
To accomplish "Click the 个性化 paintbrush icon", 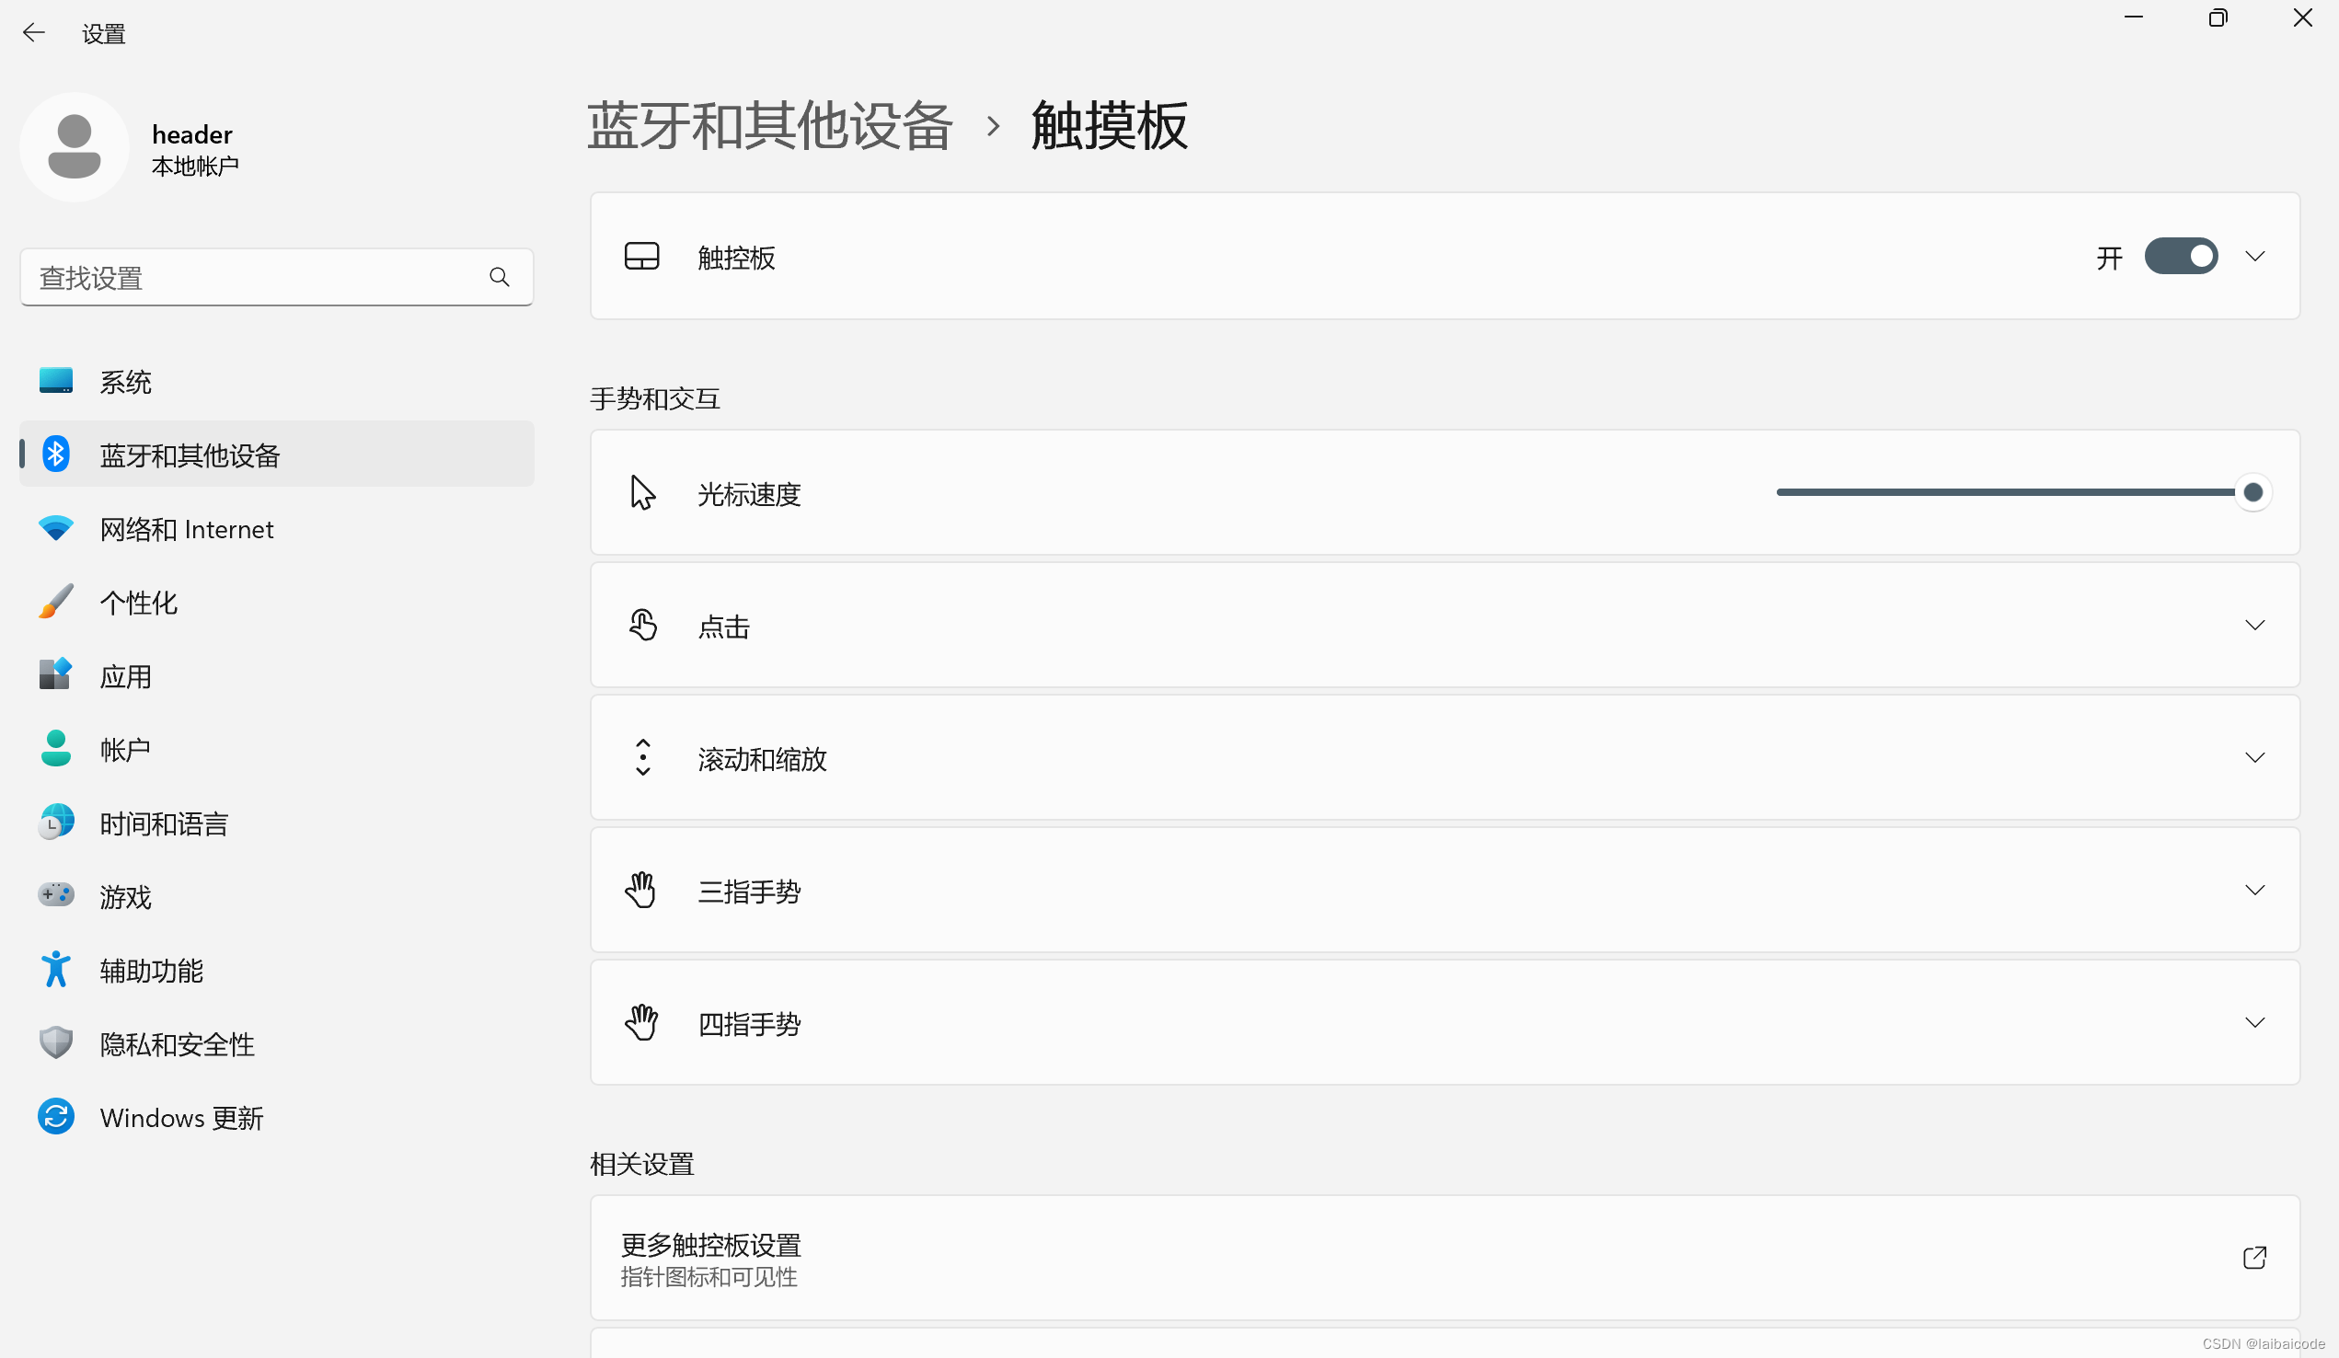I will [x=56, y=602].
